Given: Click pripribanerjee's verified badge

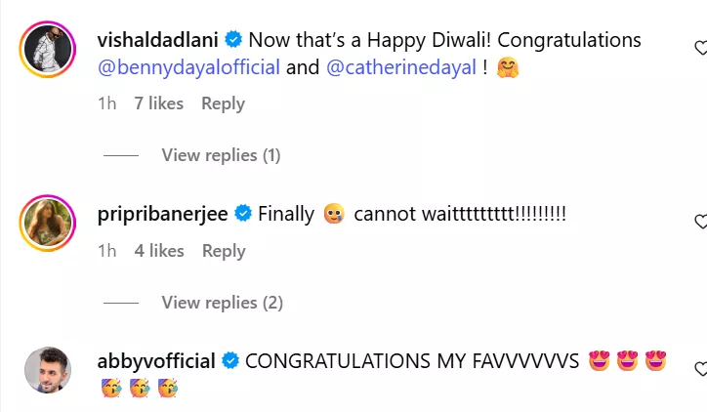Looking at the screenshot, I should click(x=242, y=214).
